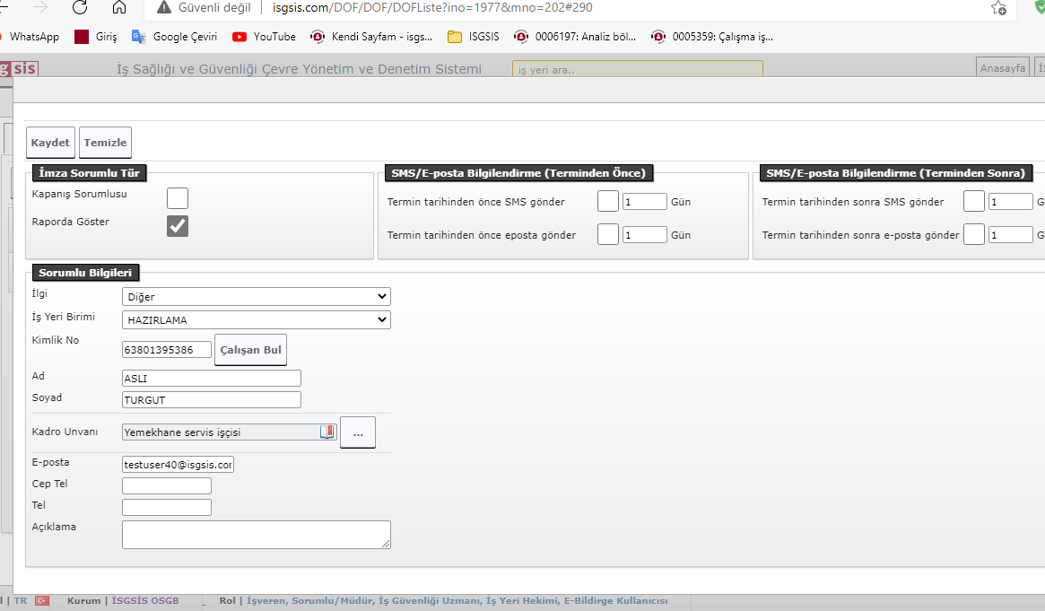The height and width of the screenshot is (611, 1045).
Task: Uncheck the Raporda Göster checkbox
Action: 178,226
